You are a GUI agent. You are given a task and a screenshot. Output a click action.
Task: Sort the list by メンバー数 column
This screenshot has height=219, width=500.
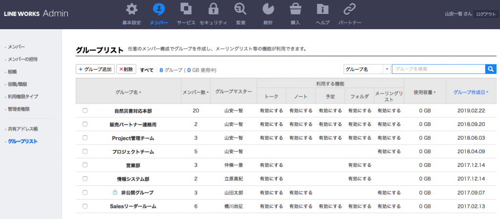point(195,91)
